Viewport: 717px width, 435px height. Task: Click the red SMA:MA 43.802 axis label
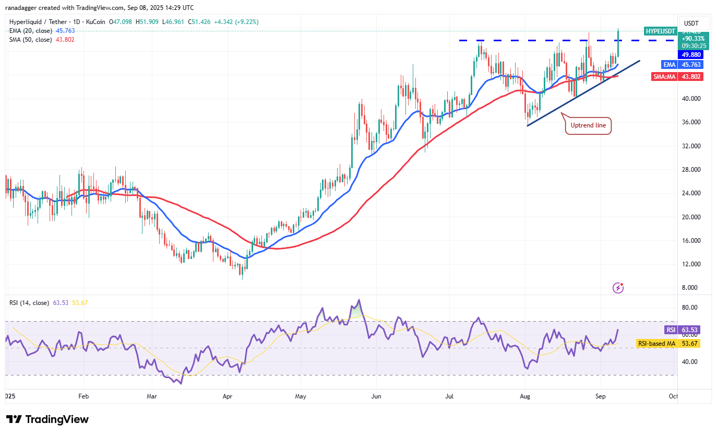[x=676, y=76]
